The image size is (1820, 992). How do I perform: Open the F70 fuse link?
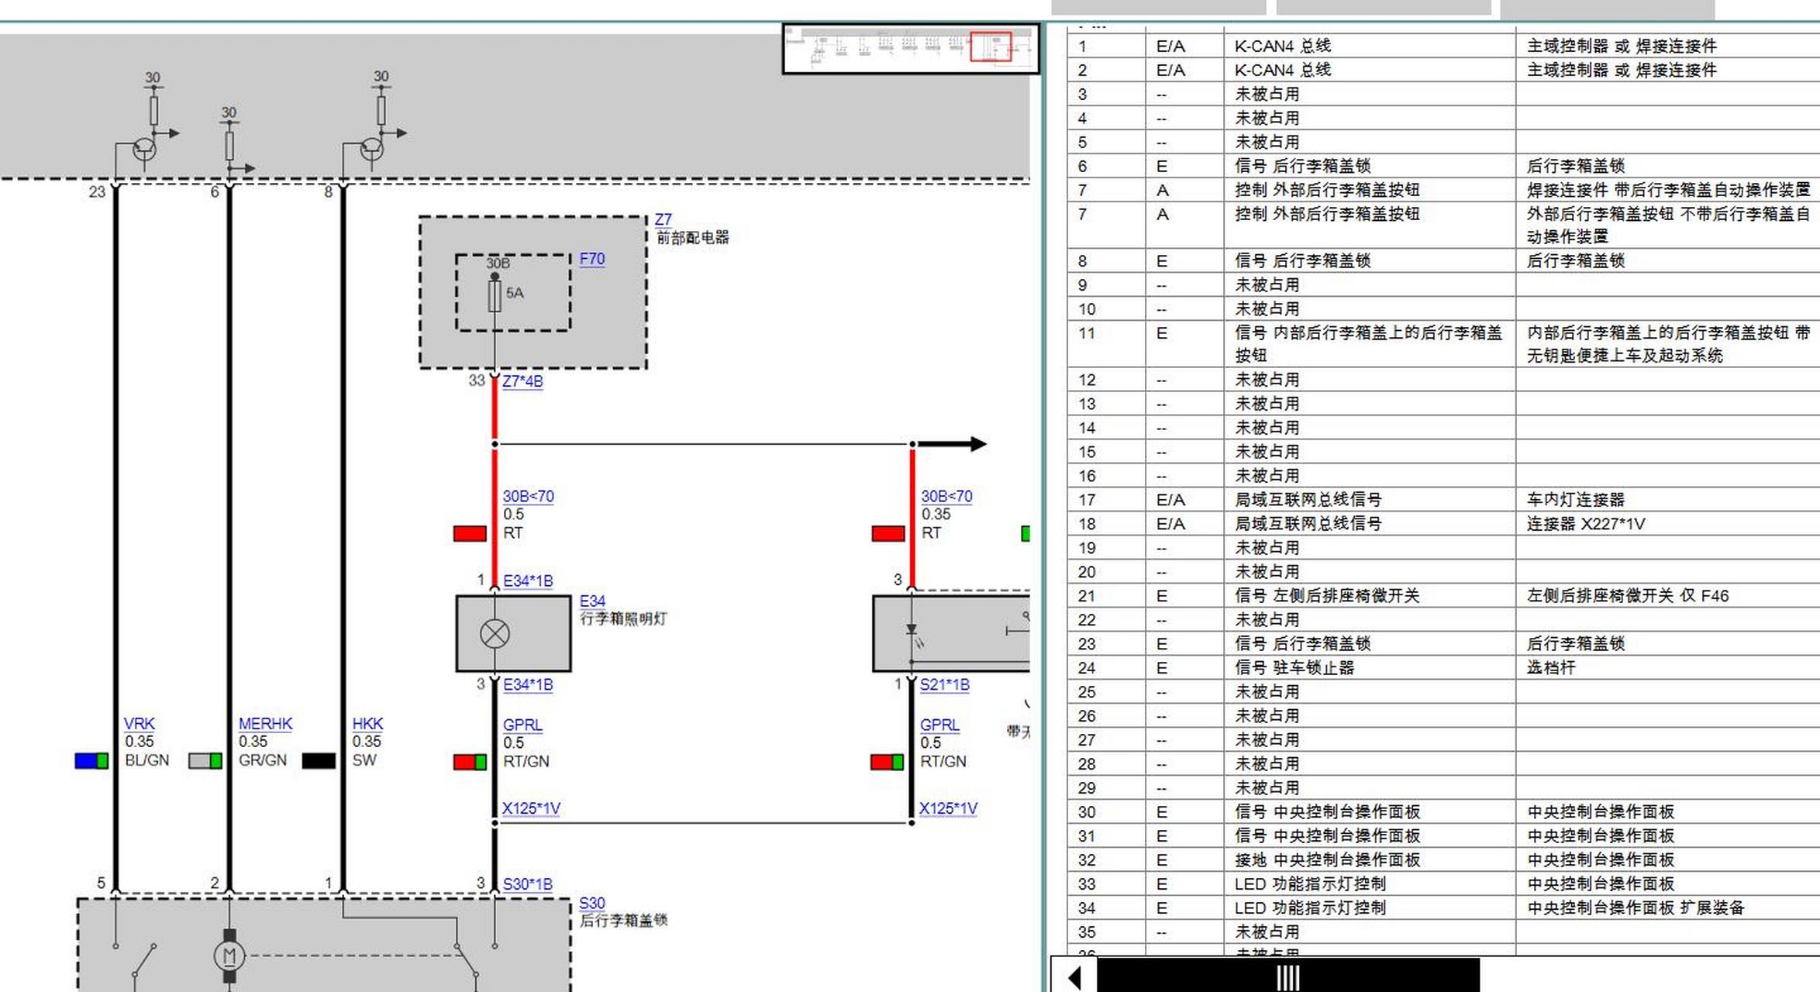tap(592, 259)
